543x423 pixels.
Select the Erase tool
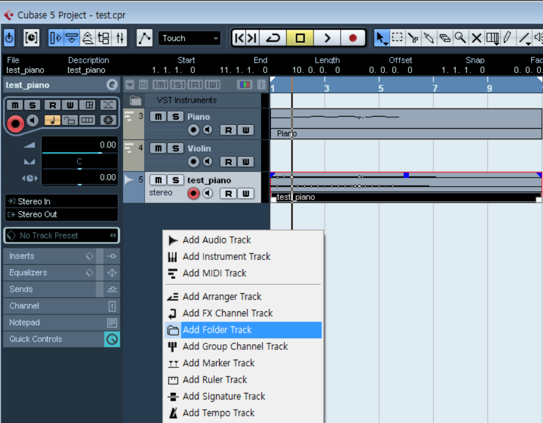(x=445, y=37)
